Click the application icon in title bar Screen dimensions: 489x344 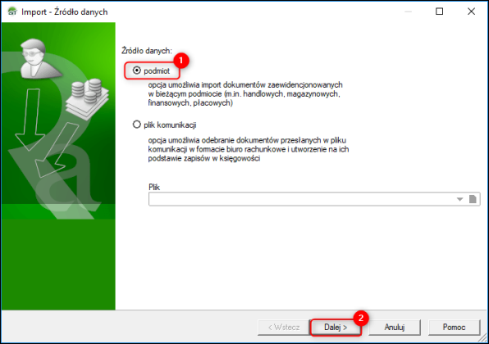click(x=12, y=11)
